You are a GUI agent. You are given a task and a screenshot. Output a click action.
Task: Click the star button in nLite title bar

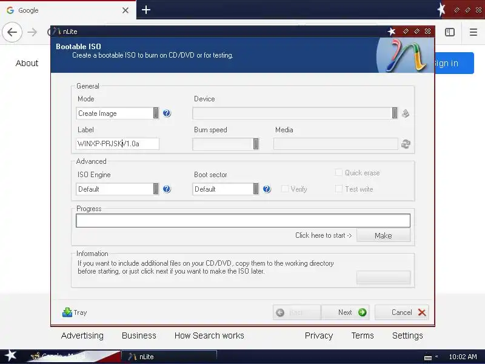coord(392,32)
